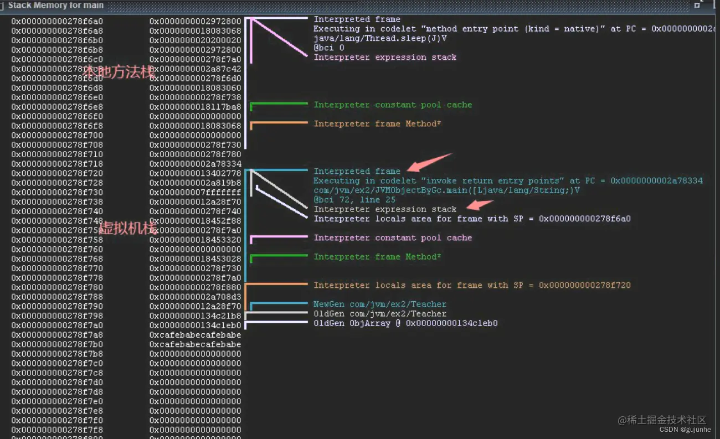The height and width of the screenshot is (439, 720).
Task: Click the JVMObjectByGc.main method annotation
Action: [446, 190]
